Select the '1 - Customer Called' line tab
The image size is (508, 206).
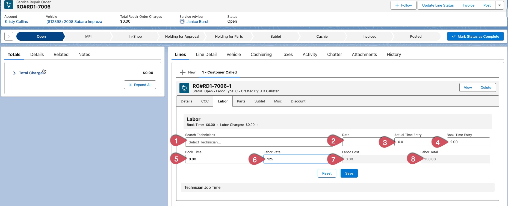pyautogui.click(x=219, y=72)
